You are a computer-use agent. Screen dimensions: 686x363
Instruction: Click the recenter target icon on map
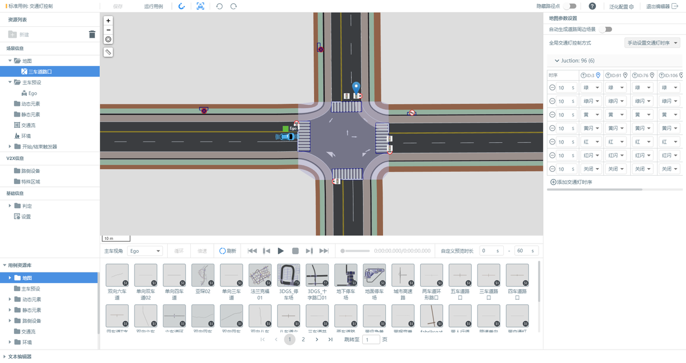tap(108, 39)
